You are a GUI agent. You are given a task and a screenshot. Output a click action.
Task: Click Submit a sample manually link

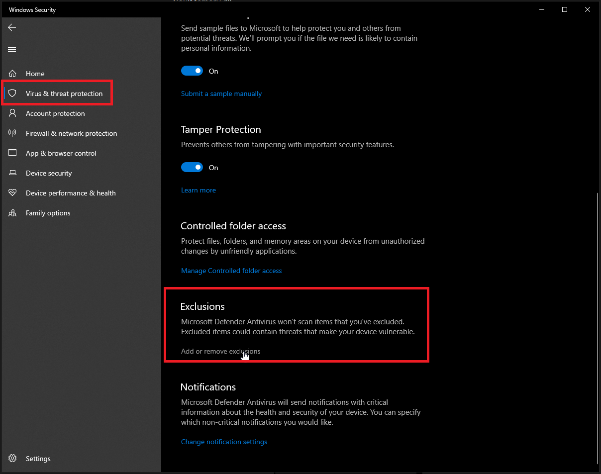tap(221, 94)
